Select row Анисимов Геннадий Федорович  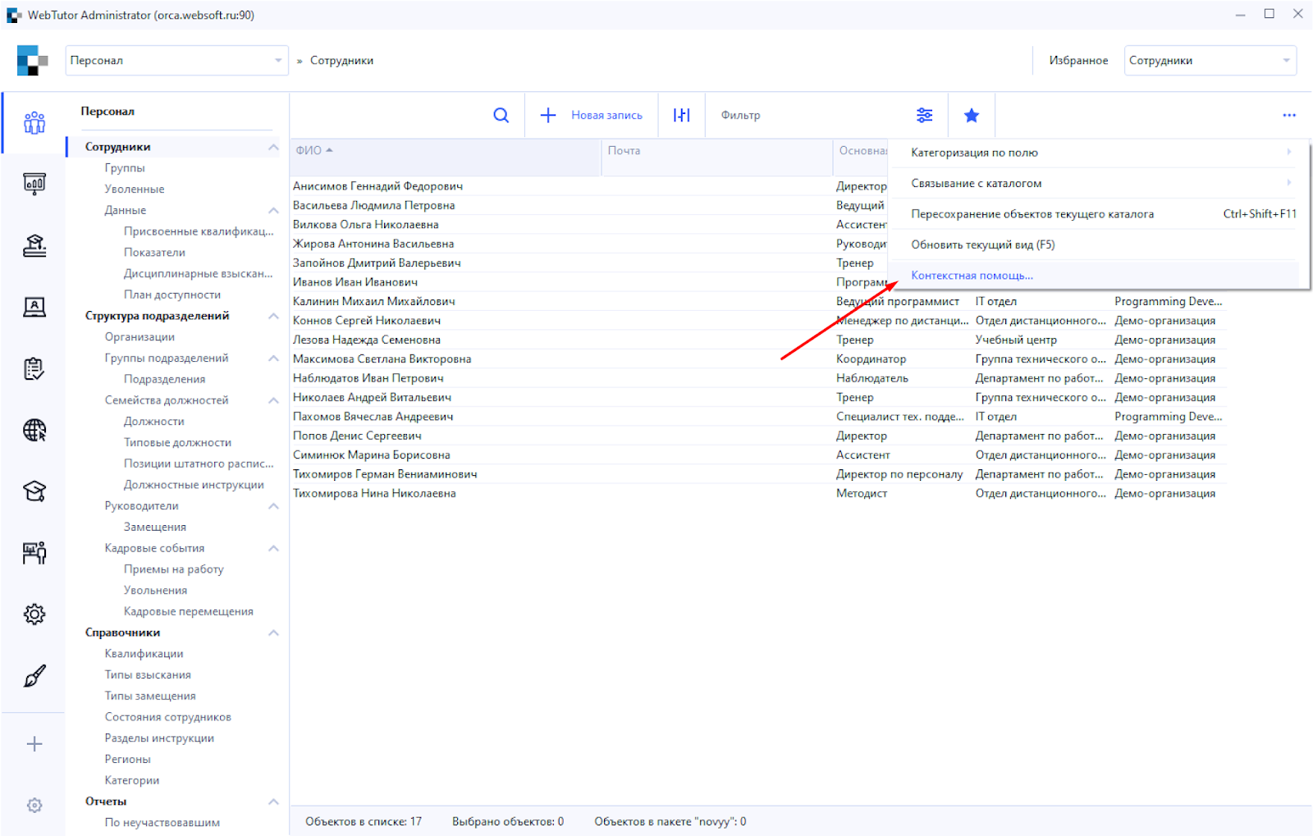coord(377,186)
